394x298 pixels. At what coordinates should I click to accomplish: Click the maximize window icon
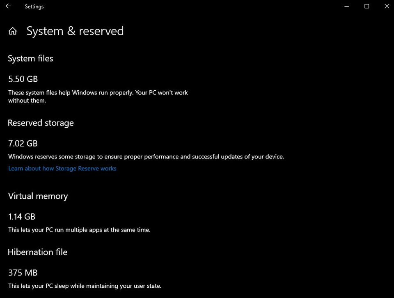(x=367, y=6)
